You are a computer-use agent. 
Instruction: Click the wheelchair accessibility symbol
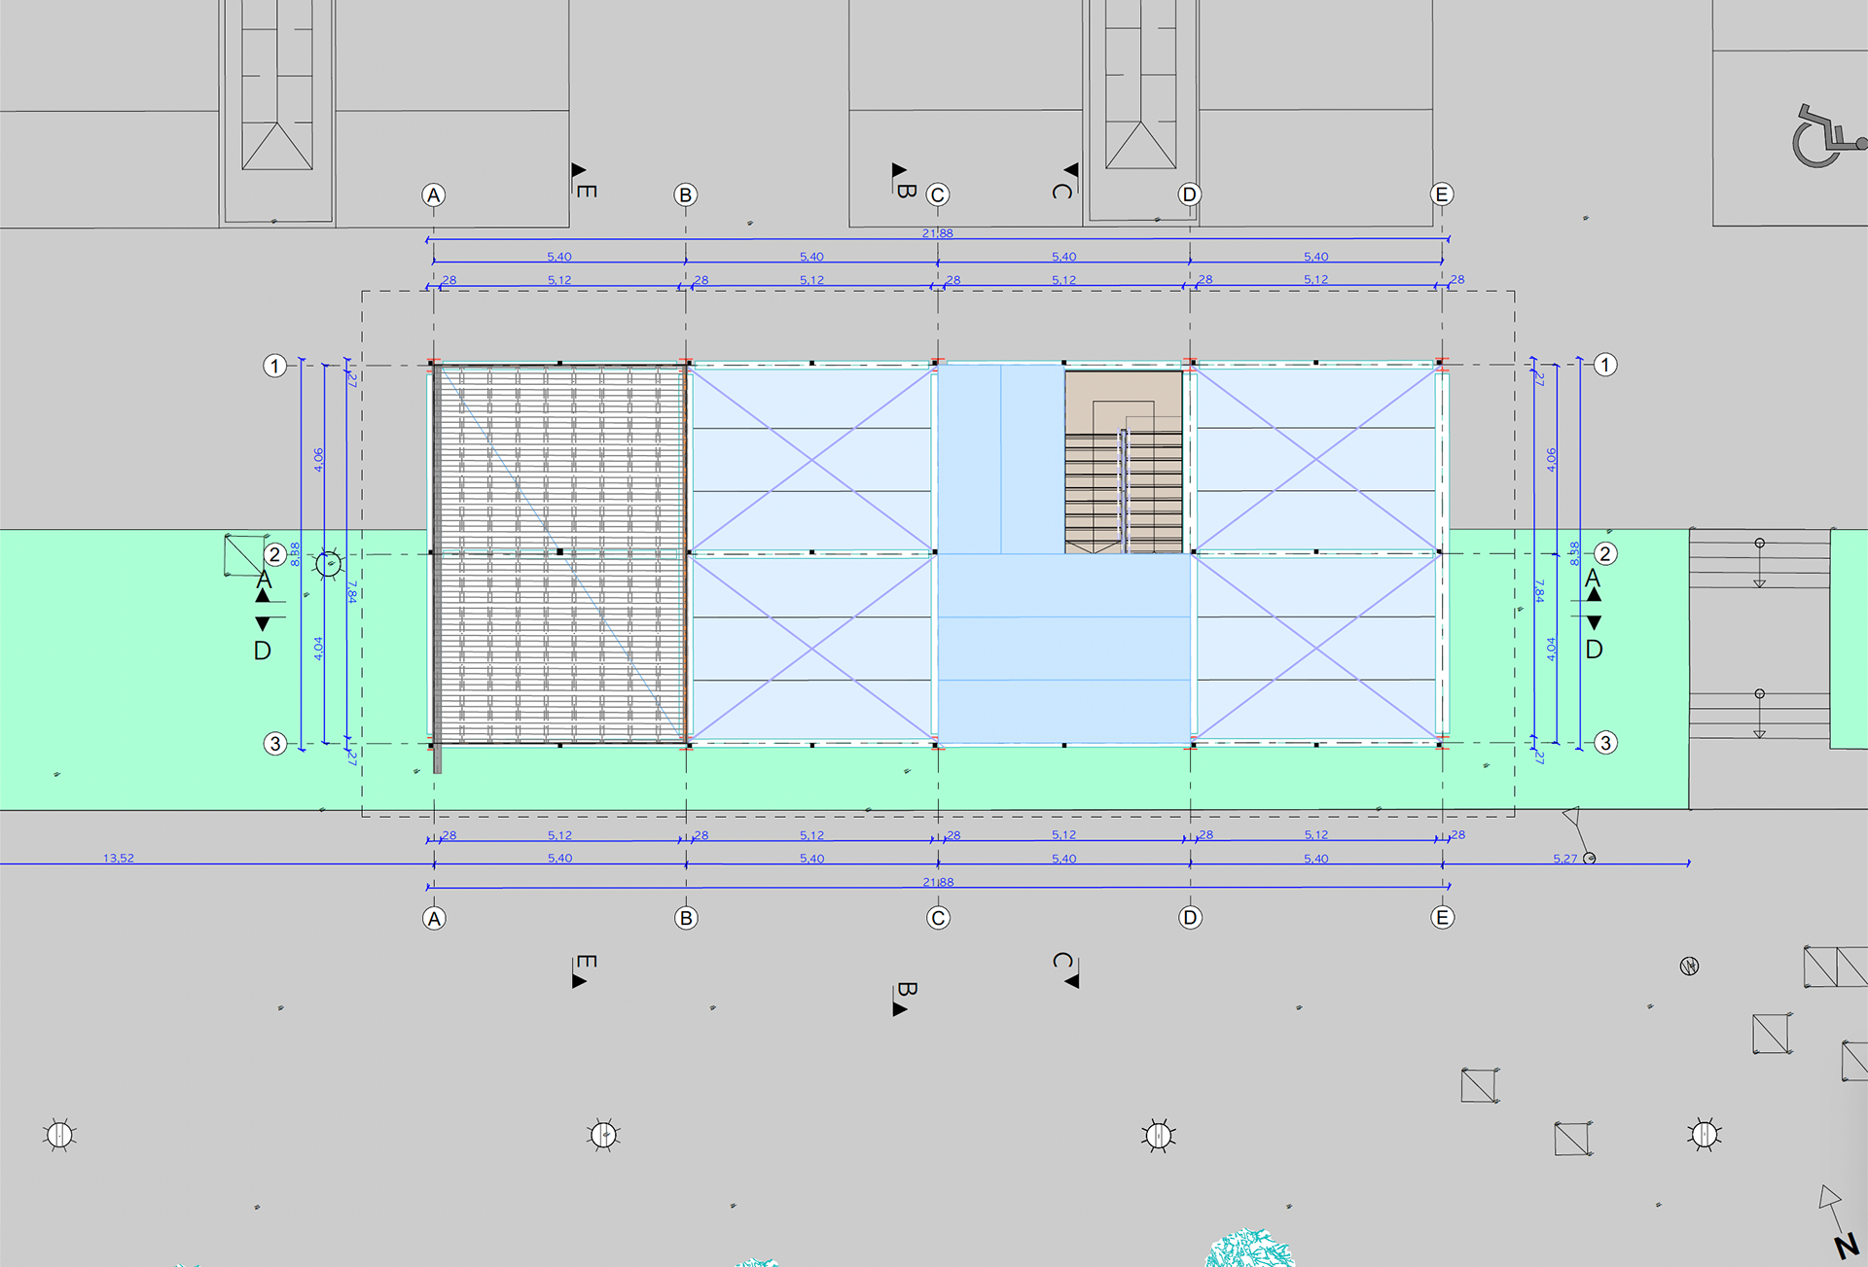click(x=1825, y=137)
